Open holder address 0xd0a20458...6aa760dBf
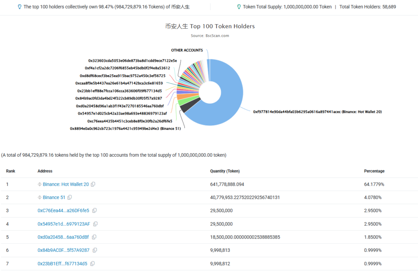The image size is (418, 272). pos(63,237)
